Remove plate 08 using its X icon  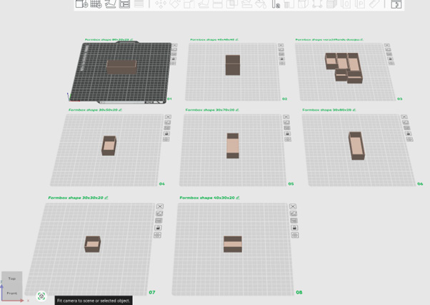pyautogui.click(x=293, y=206)
